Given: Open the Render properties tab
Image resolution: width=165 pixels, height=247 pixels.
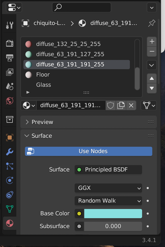Looking at the screenshot, I should coord(10,43).
